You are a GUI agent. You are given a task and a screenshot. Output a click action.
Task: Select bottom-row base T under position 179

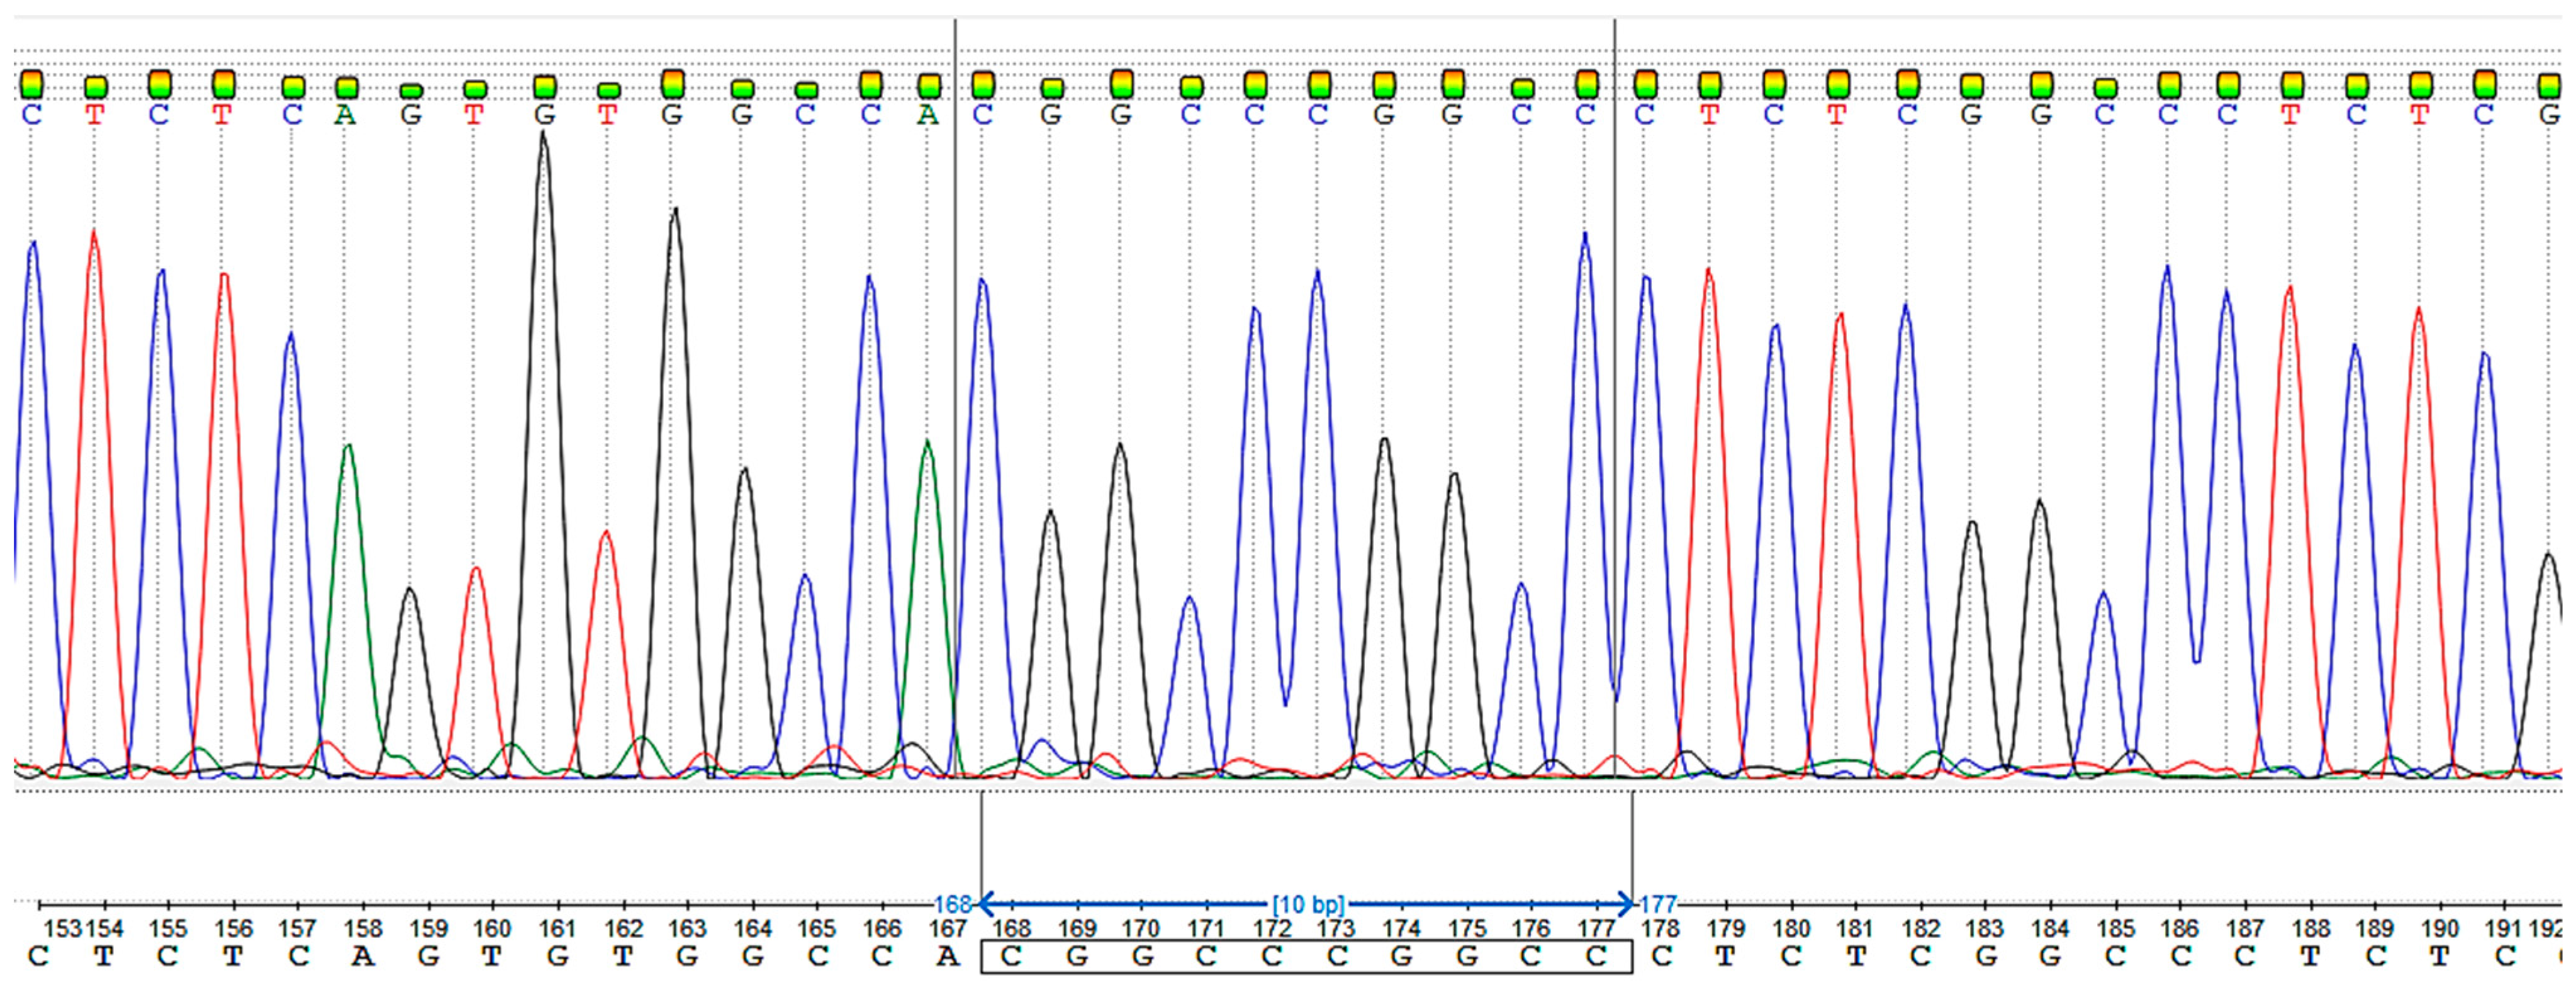(1725, 957)
